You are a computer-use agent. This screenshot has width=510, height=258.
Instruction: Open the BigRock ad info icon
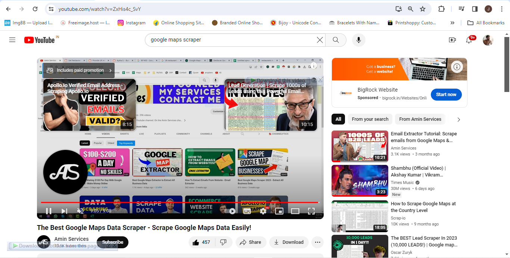tap(457, 67)
